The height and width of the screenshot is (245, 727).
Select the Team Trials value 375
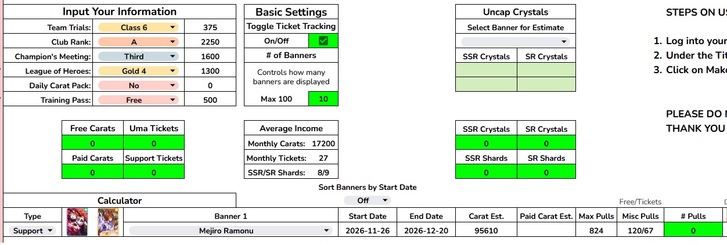coord(210,27)
